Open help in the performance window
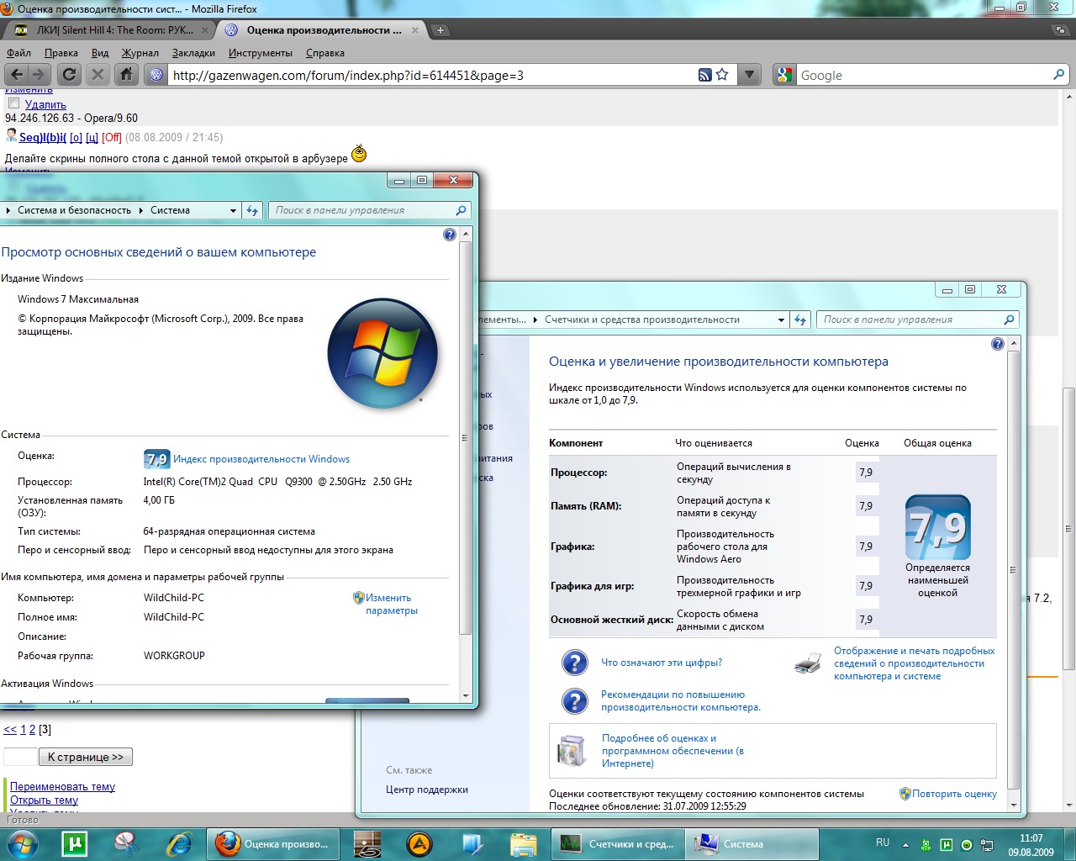This screenshot has width=1076, height=861. point(998,344)
